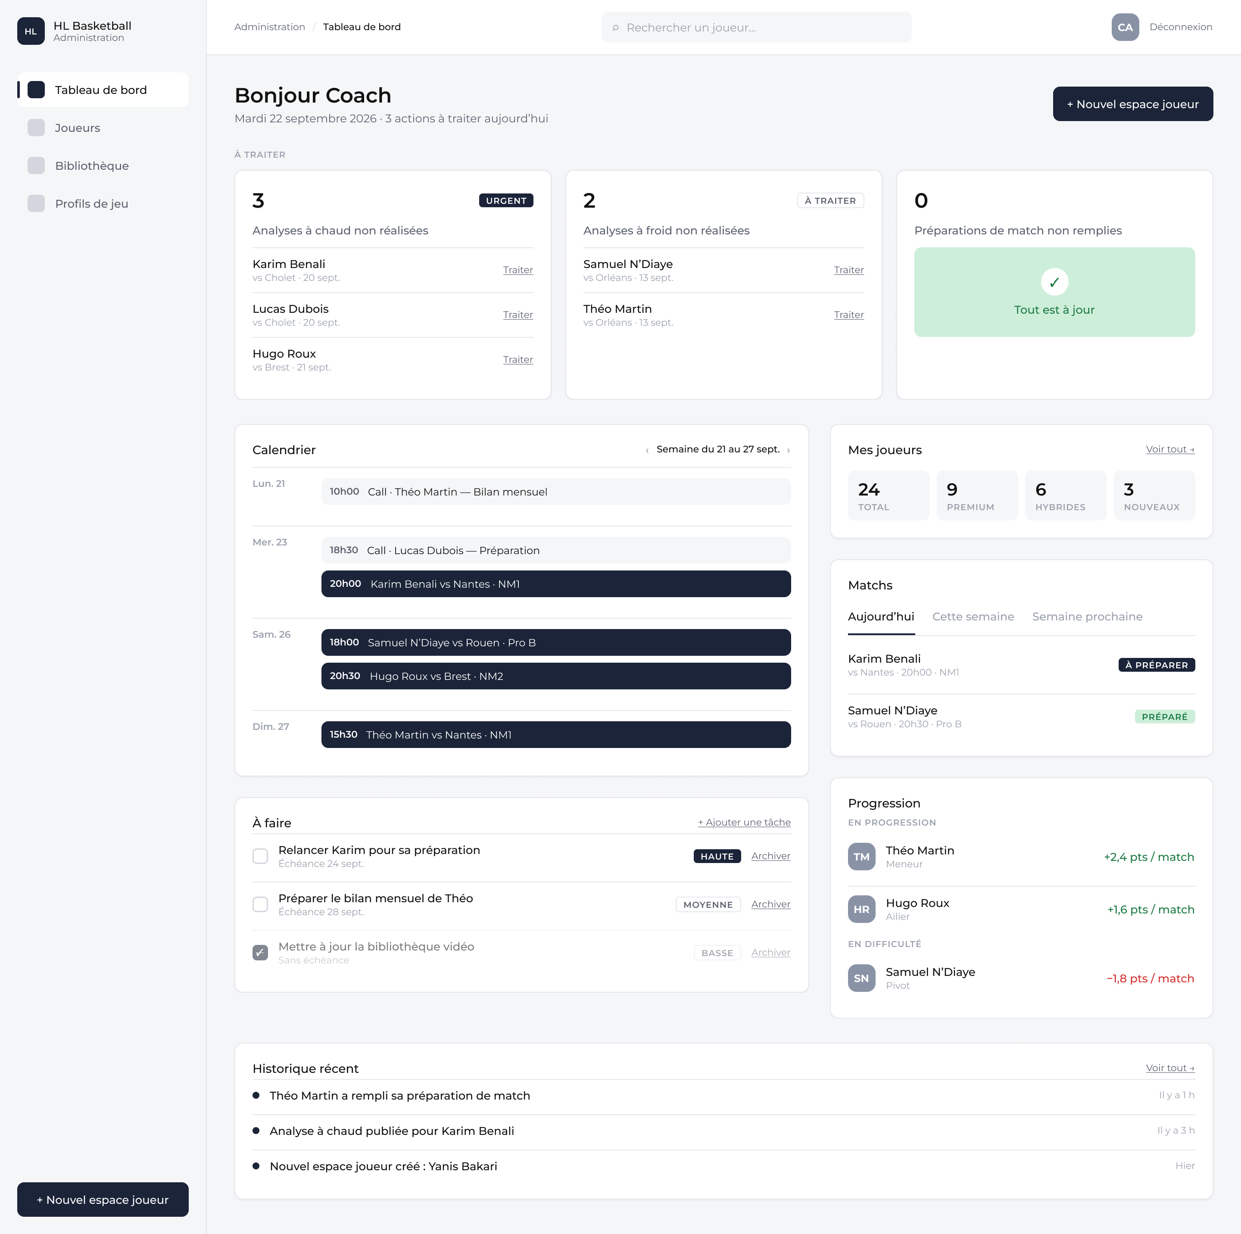
Task: Open the Tableau de bord menu item
Action: pyautogui.click(x=103, y=90)
